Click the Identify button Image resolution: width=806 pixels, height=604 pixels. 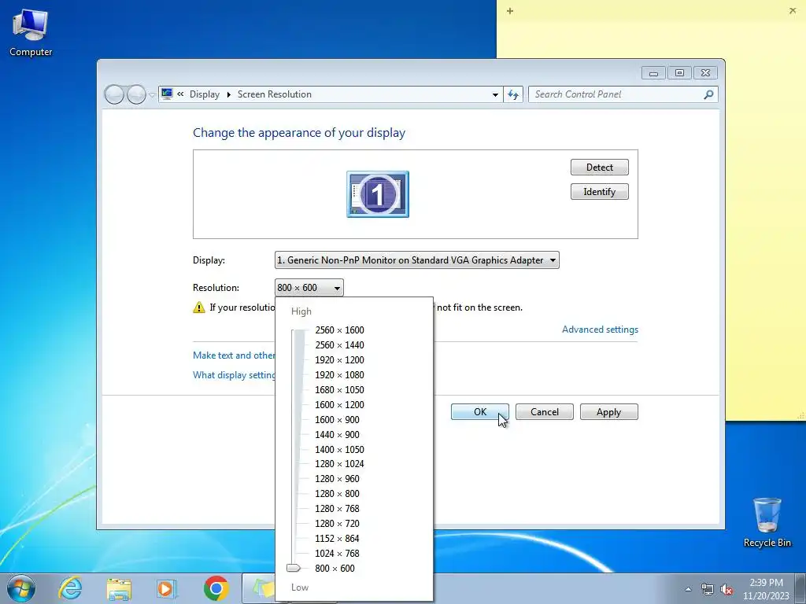[599, 192]
